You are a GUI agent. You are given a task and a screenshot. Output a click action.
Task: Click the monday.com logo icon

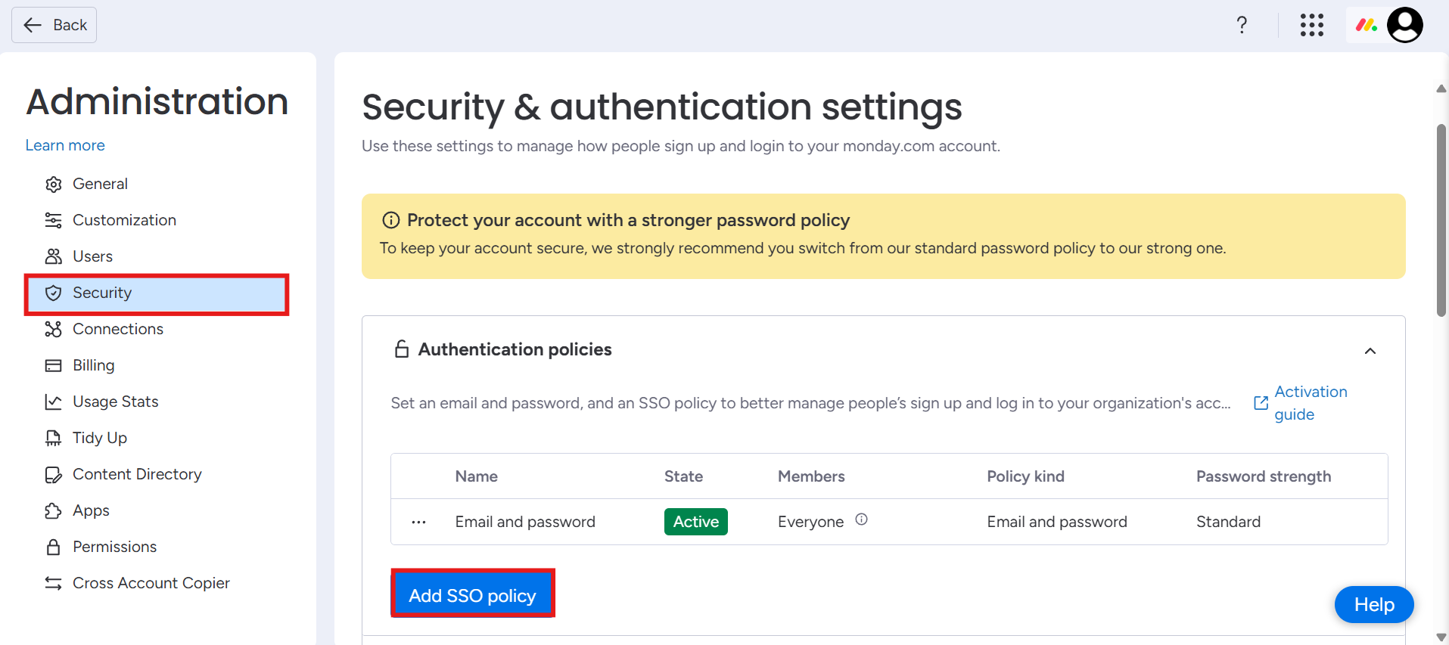(1365, 25)
